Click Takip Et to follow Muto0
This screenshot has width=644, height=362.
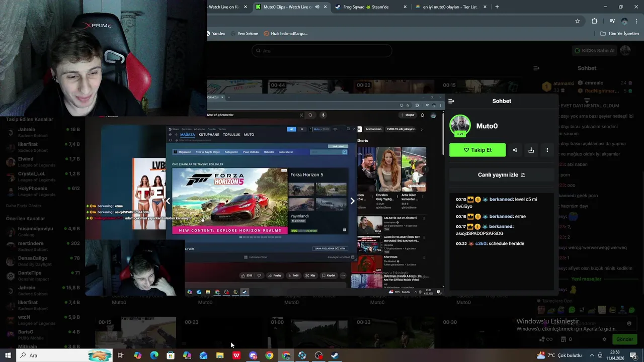pyautogui.click(x=477, y=150)
